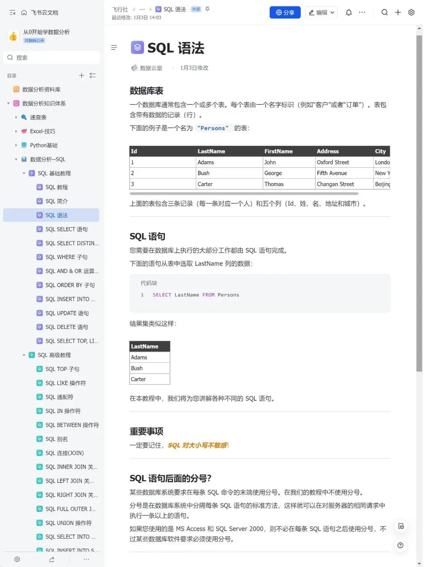Click the 搜索 search field
The width and height of the screenshot is (424, 567).
pyautogui.click(x=51, y=57)
